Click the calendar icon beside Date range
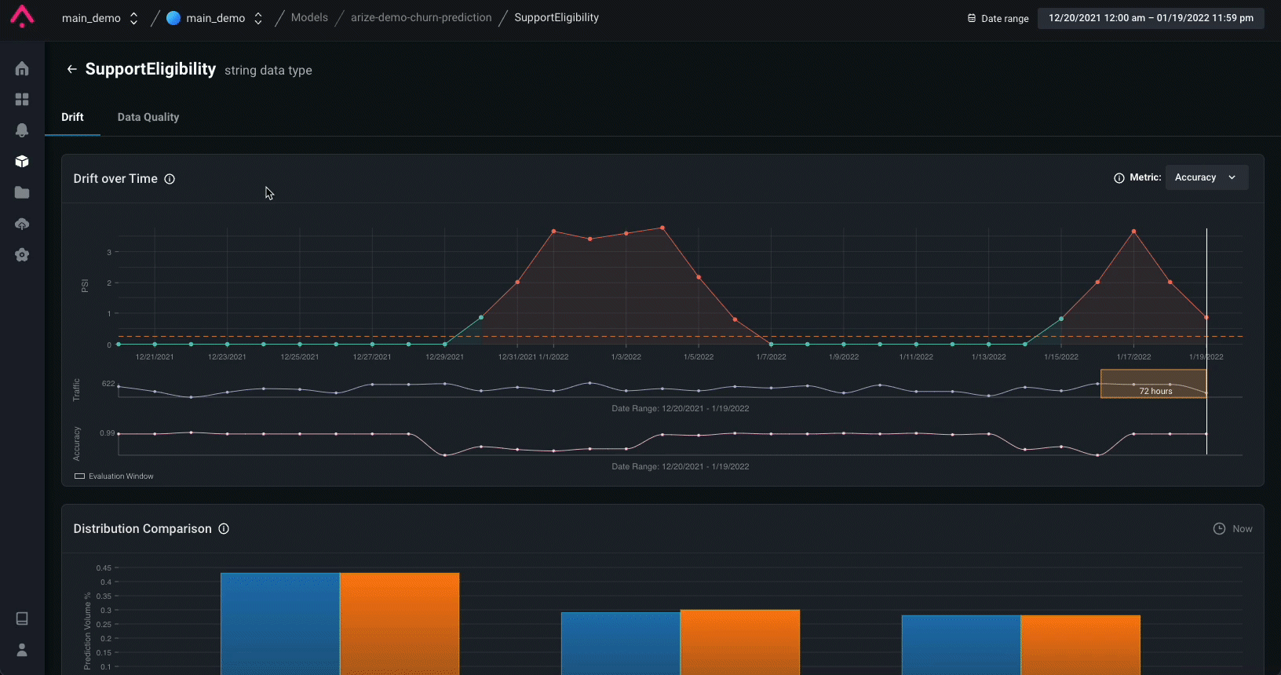This screenshot has width=1281, height=675. click(972, 18)
